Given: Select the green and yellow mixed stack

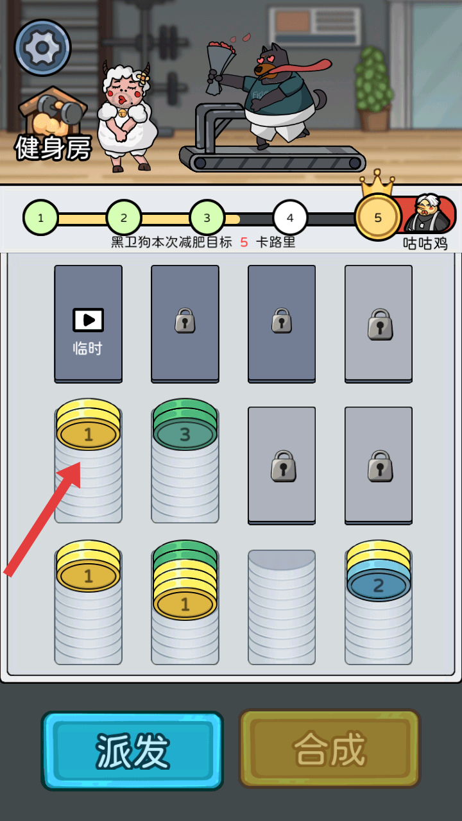Looking at the screenshot, I should [185, 602].
